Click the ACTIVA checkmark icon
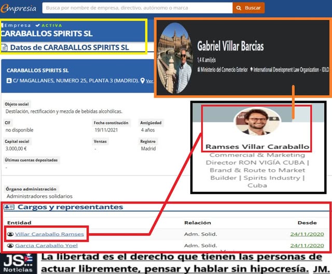 (x=38, y=25)
